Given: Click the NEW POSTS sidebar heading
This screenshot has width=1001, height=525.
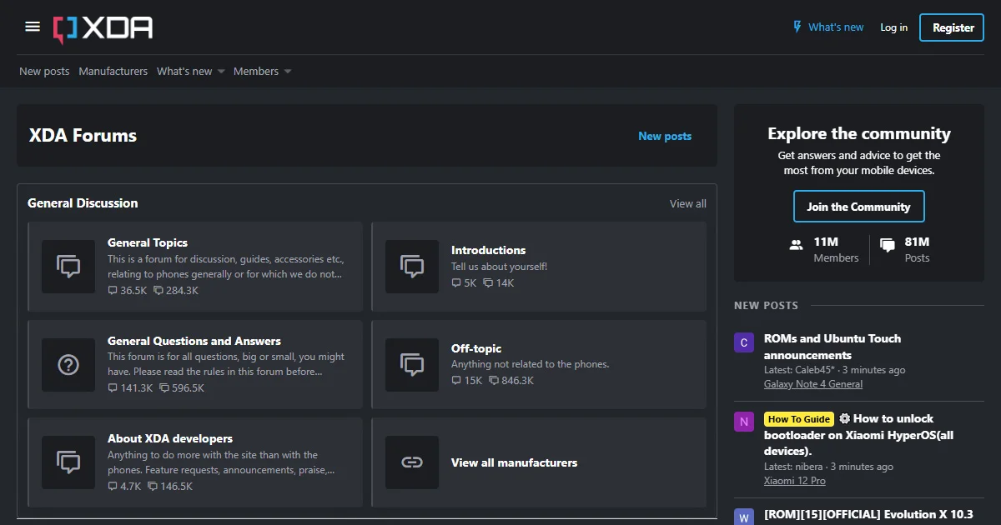Looking at the screenshot, I should [766, 306].
